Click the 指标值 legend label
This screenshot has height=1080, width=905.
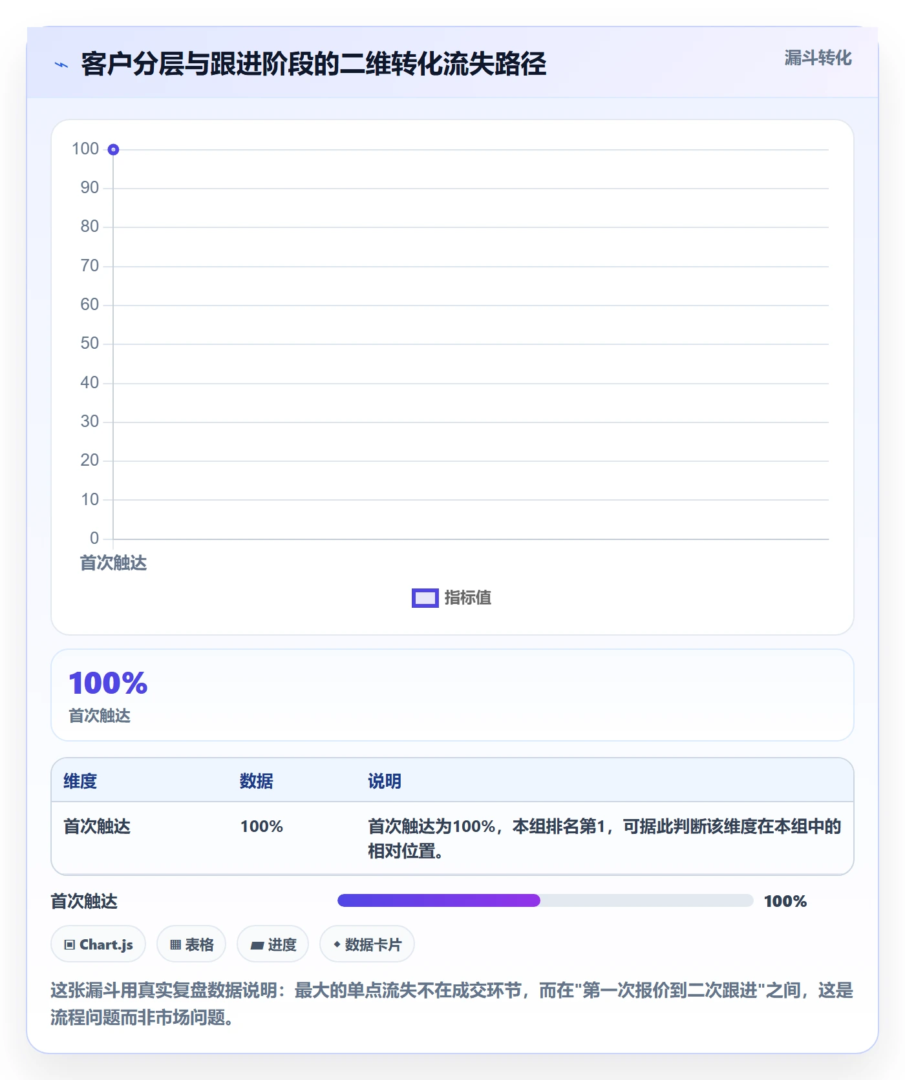[468, 598]
